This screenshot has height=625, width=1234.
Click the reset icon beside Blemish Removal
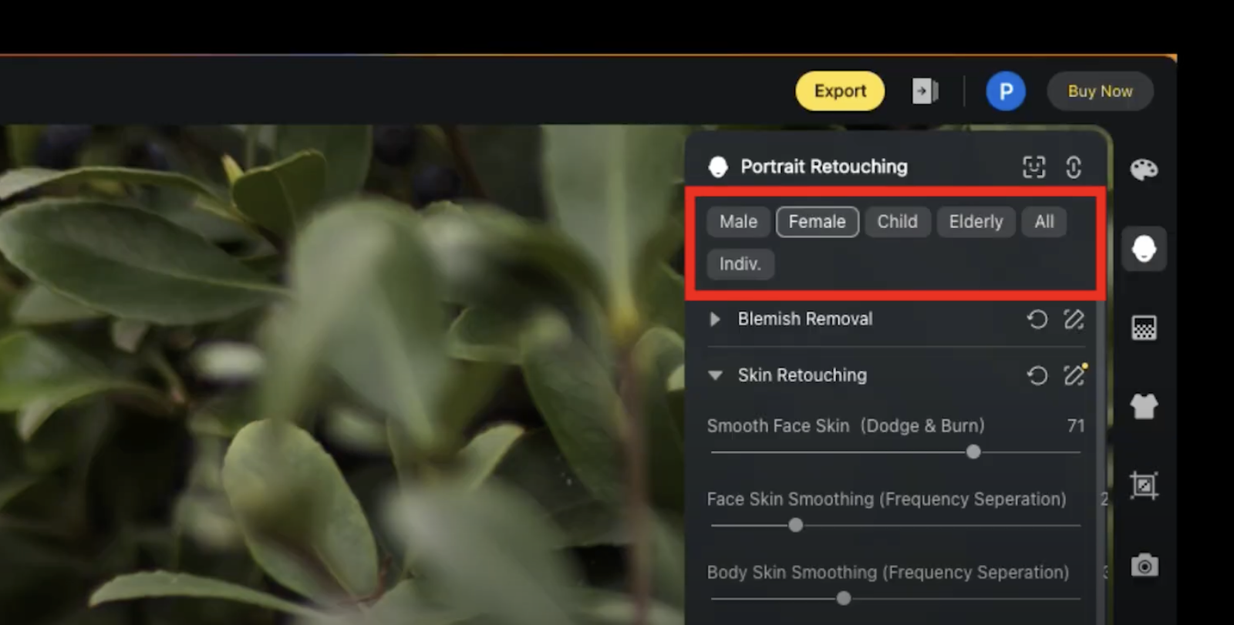(1037, 319)
